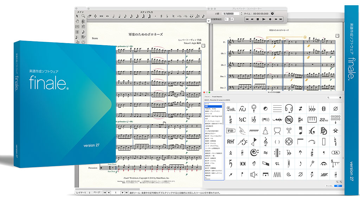Rewind to beginning in Playback Controller

coord(247,20)
